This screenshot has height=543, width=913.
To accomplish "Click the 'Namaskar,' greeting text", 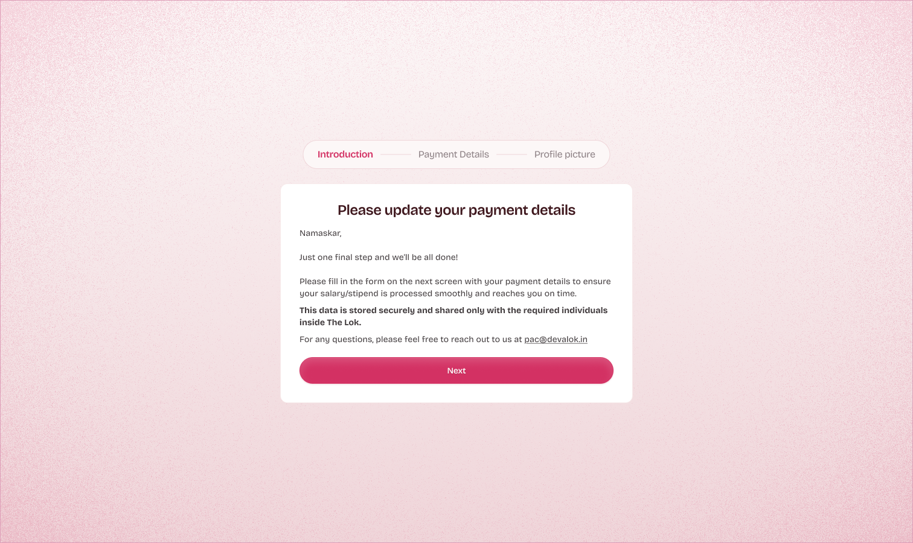I will tap(321, 233).
